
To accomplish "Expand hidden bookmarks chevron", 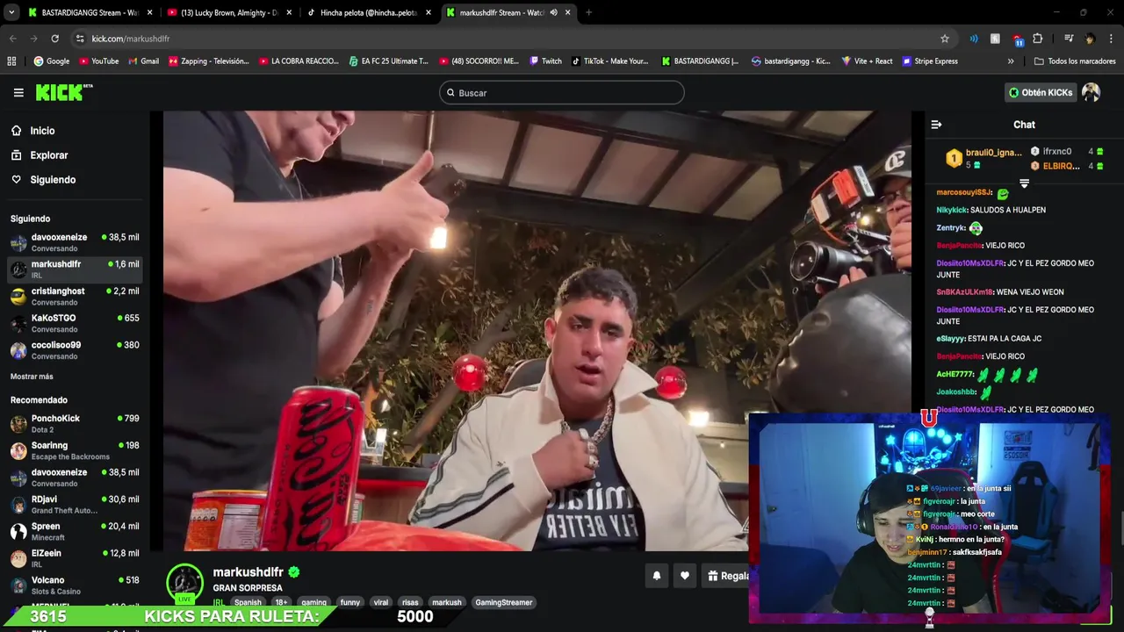I will (x=1011, y=61).
